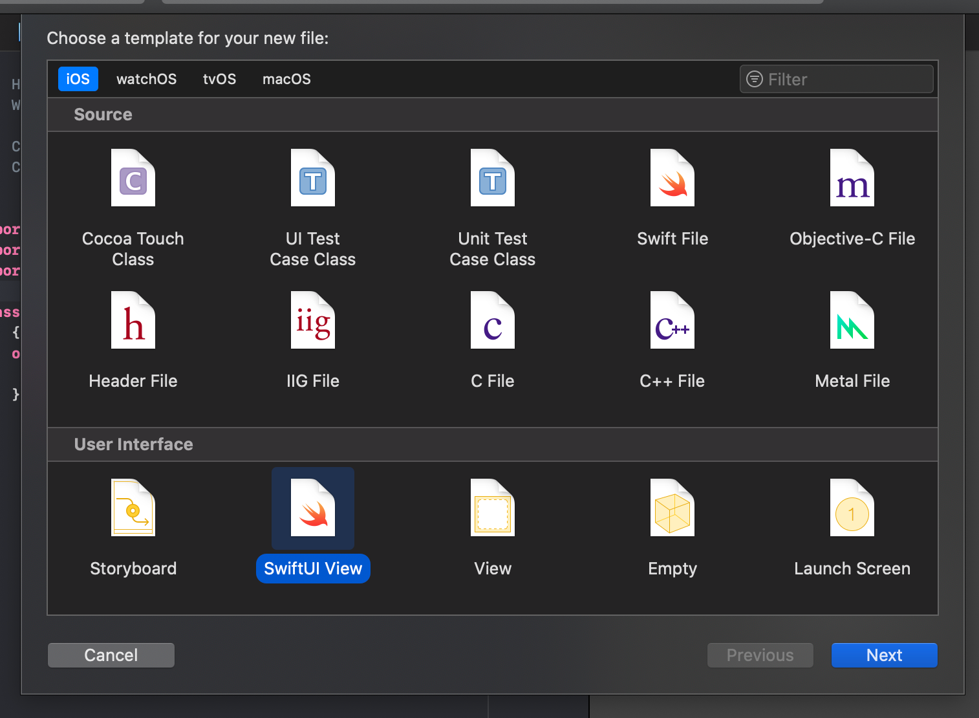
Task: Click the Next button
Action: click(885, 655)
